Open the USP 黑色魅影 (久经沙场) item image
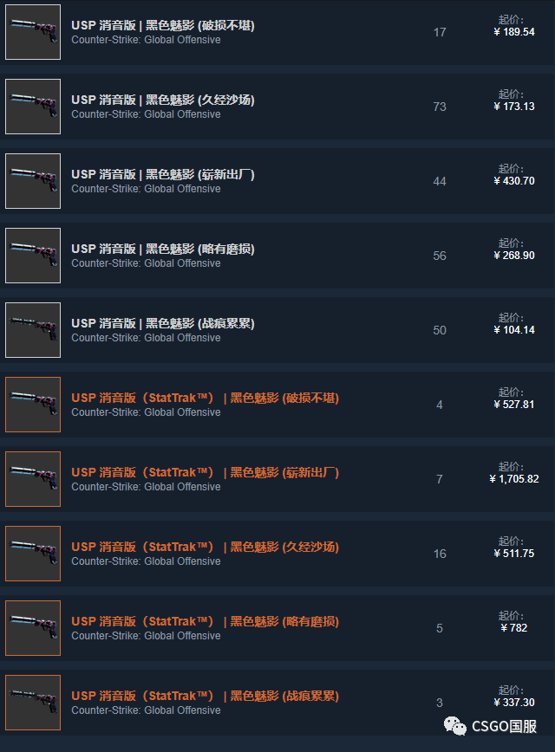Viewport: 555px width, 752px height. coord(33,107)
